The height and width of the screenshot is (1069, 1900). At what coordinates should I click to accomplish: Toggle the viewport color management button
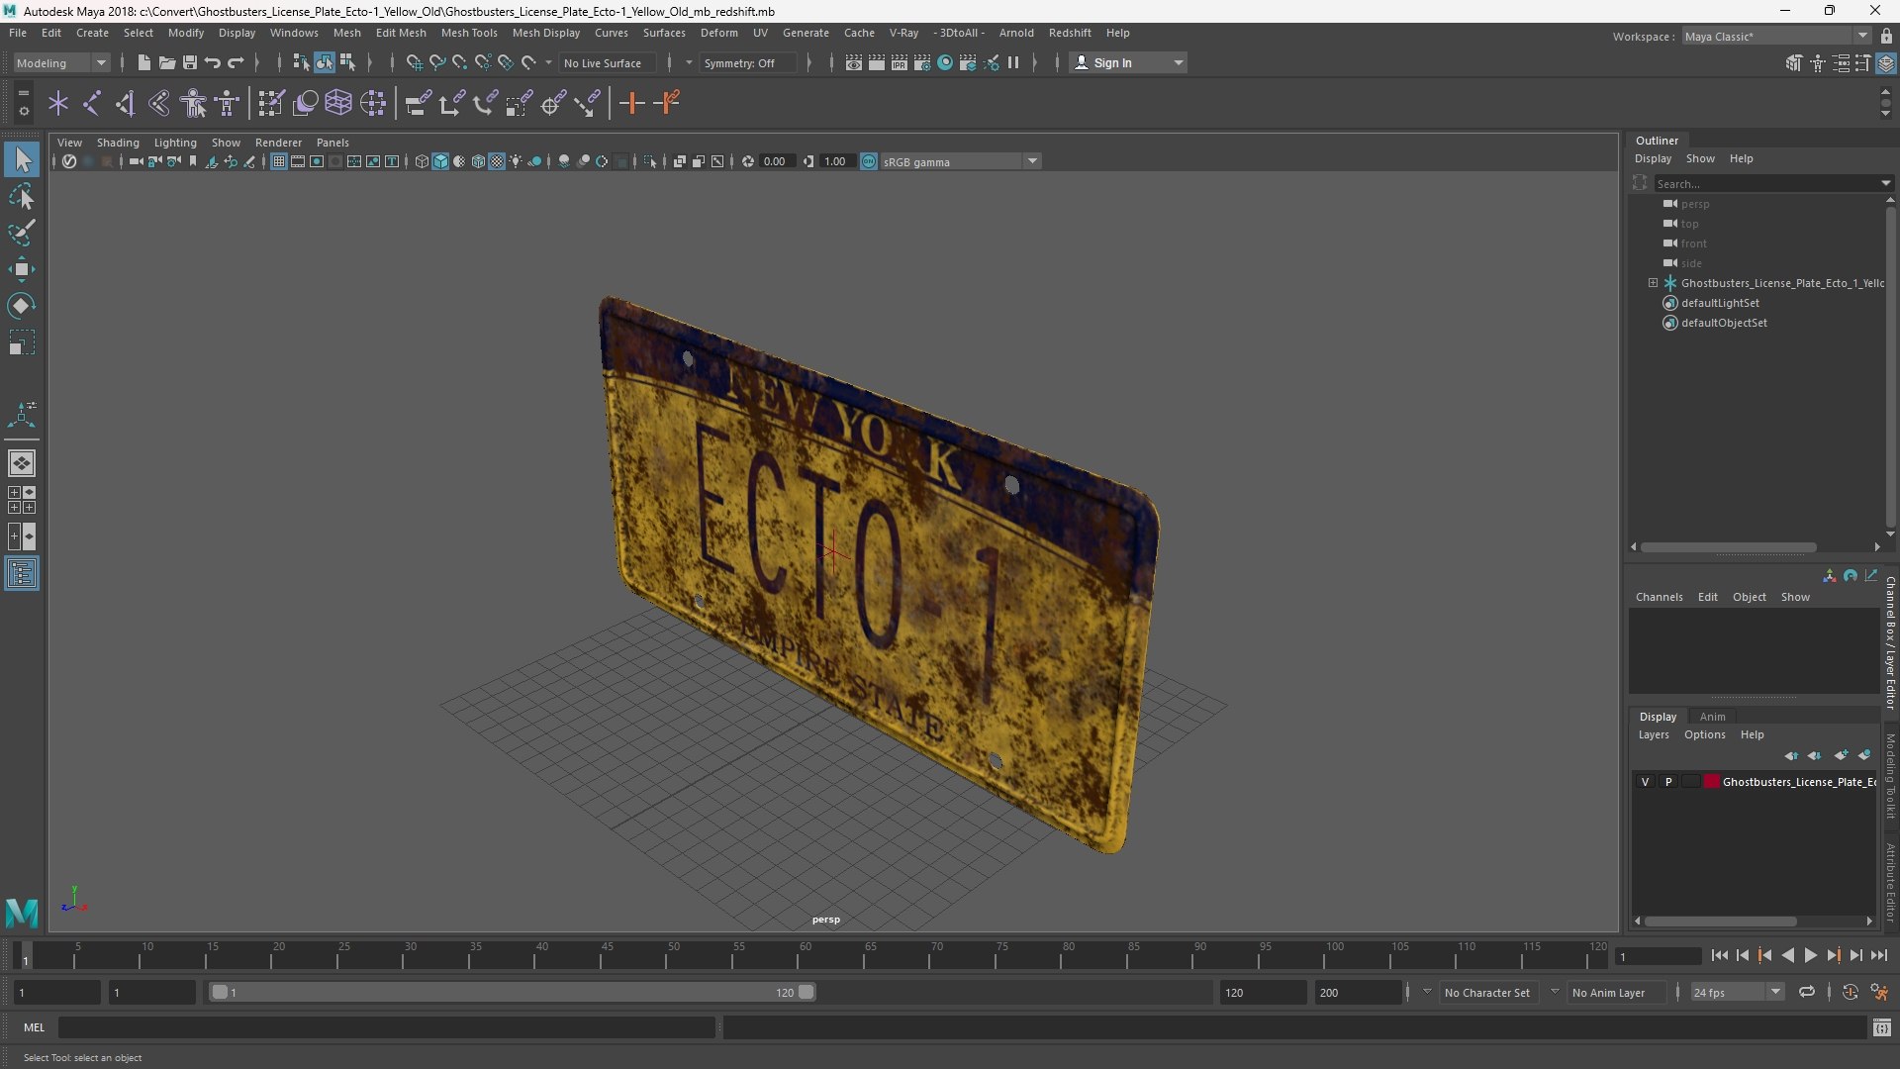(x=868, y=161)
